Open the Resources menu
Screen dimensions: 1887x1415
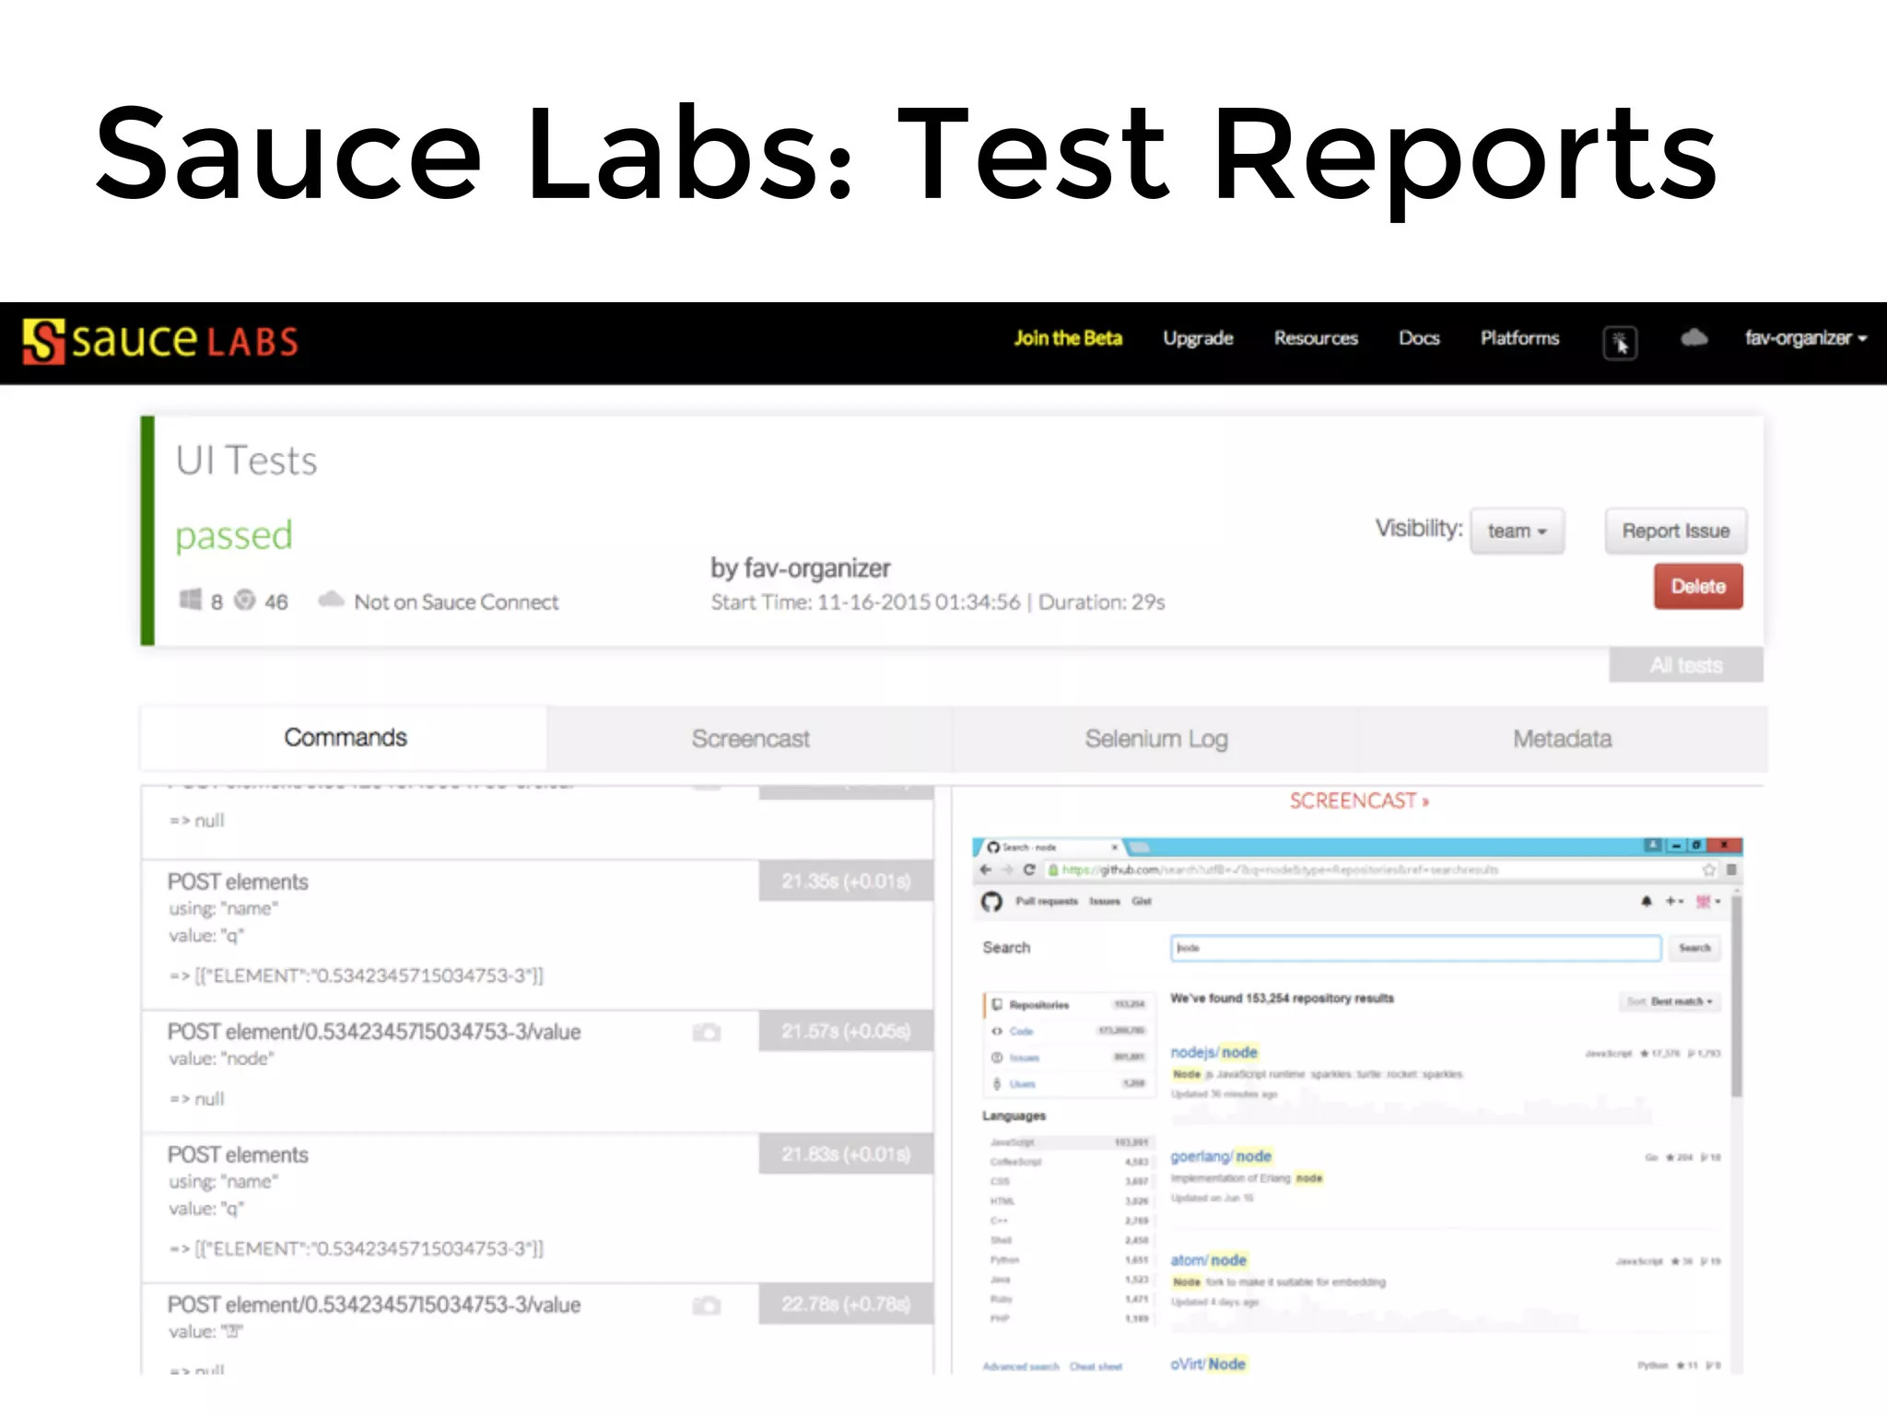click(1316, 338)
